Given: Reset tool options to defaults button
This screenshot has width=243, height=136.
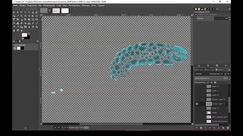Looking at the screenshot, I should pyautogui.click(x=226, y=65).
